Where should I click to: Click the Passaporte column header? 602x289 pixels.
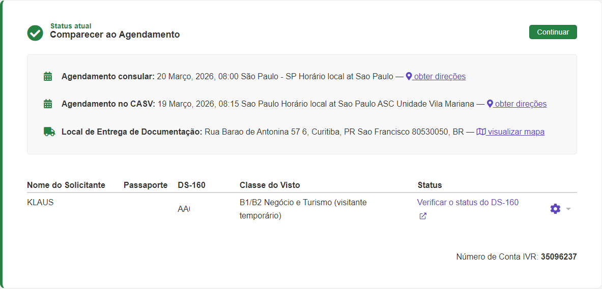pyautogui.click(x=146, y=185)
